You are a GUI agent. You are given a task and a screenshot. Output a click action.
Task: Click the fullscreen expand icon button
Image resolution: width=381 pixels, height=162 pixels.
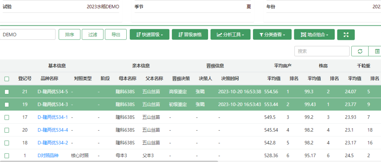pyautogui.click(x=346, y=35)
